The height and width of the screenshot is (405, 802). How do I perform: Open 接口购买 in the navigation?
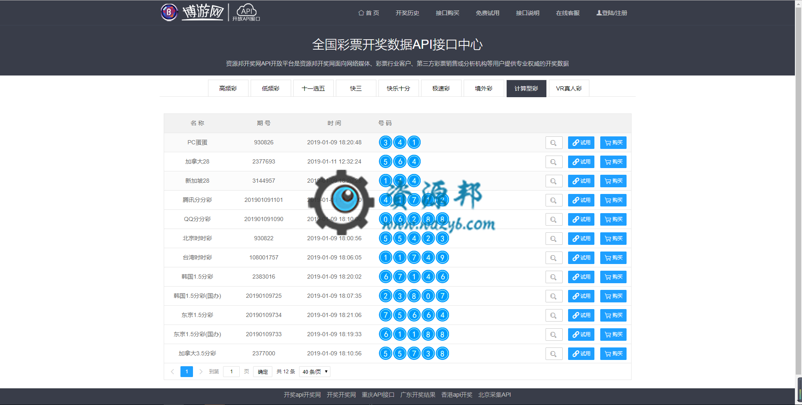(x=447, y=13)
